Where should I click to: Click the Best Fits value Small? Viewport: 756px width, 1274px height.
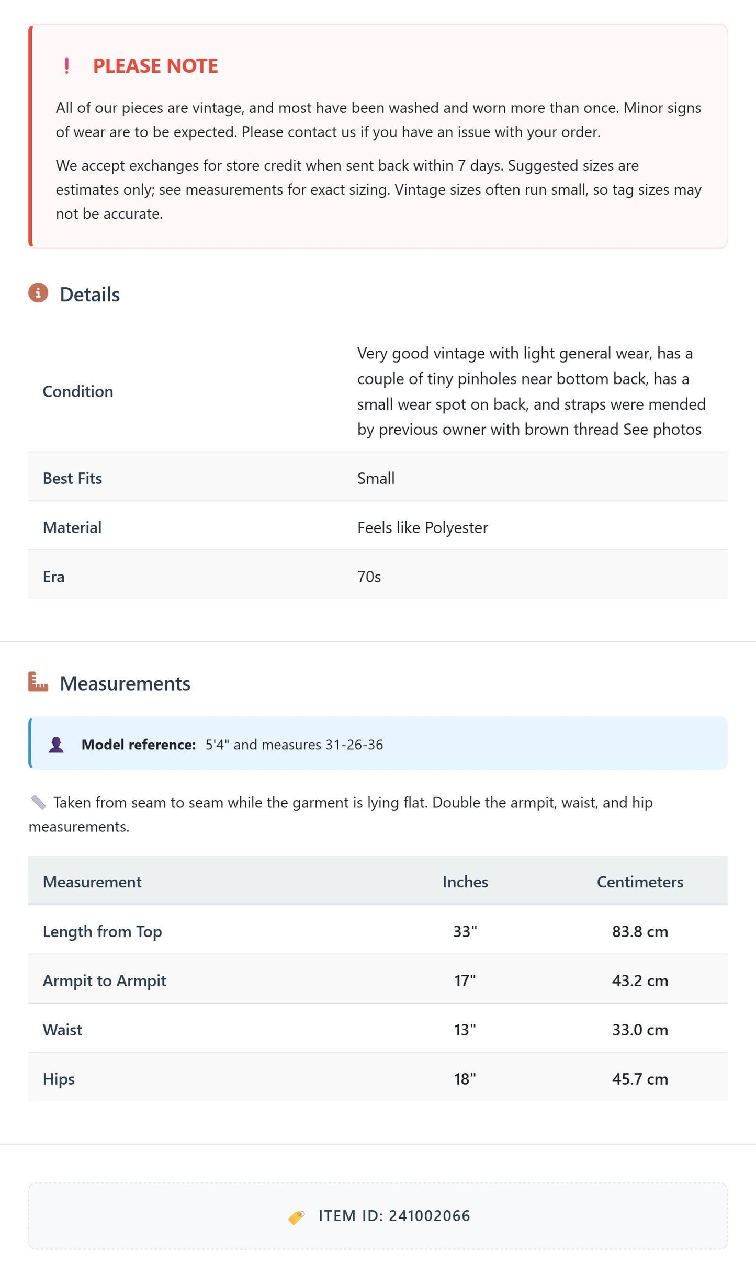click(376, 478)
